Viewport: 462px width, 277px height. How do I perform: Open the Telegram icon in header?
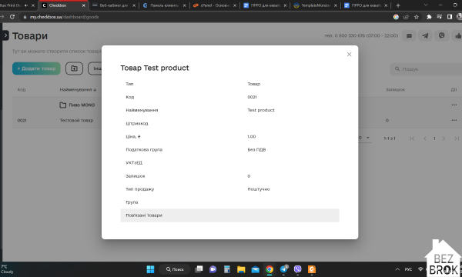click(425, 36)
